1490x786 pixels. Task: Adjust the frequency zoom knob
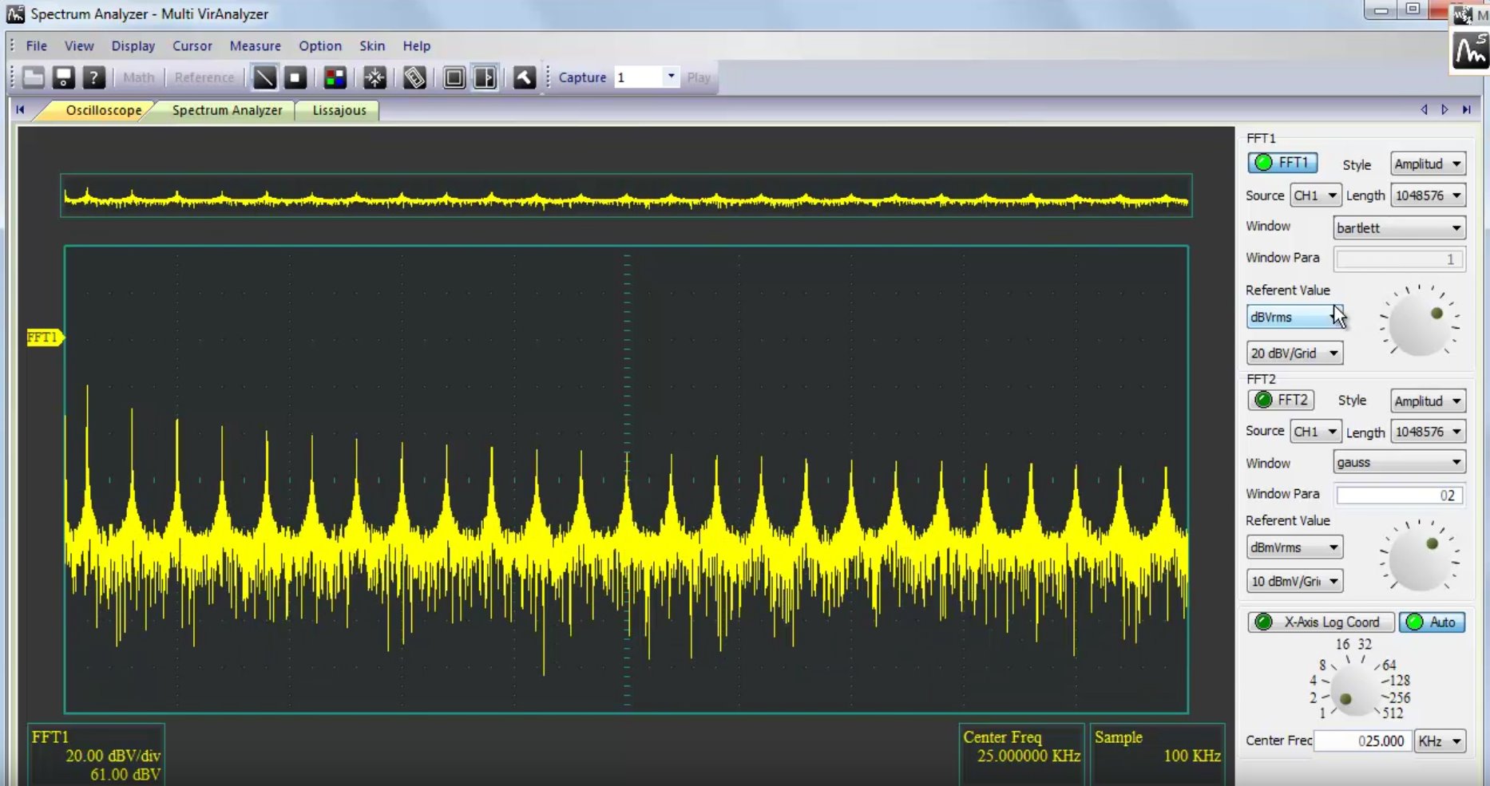point(1354,691)
